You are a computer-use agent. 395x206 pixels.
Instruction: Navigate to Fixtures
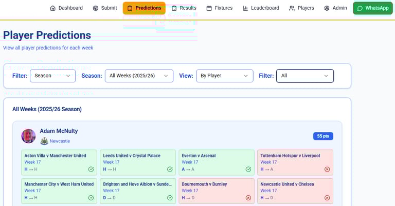220,8
